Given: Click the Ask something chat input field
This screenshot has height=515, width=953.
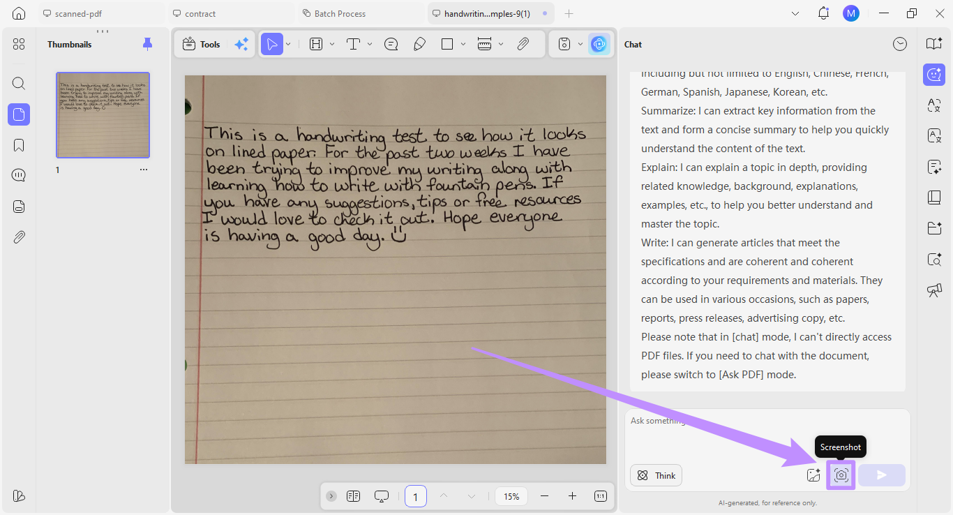Looking at the screenshot, I should 767,434.
